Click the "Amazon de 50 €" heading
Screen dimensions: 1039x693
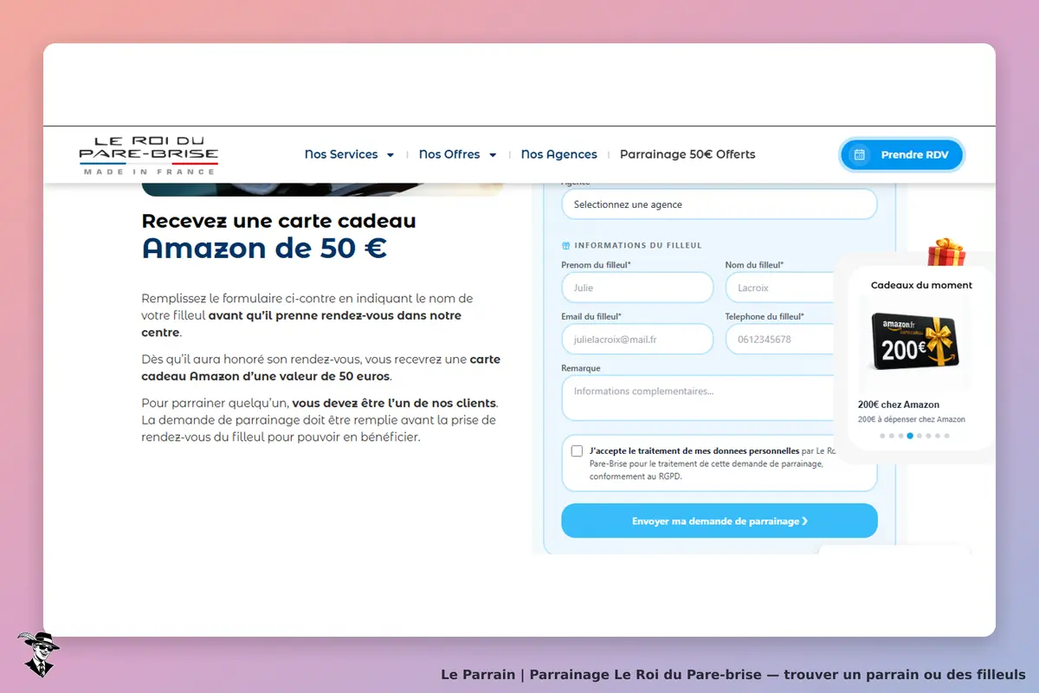(x=264, y=249)
